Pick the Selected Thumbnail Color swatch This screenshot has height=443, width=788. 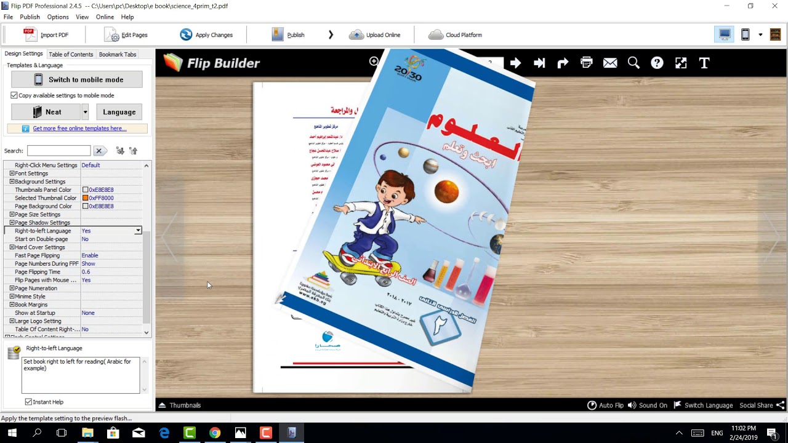[86, 198]
